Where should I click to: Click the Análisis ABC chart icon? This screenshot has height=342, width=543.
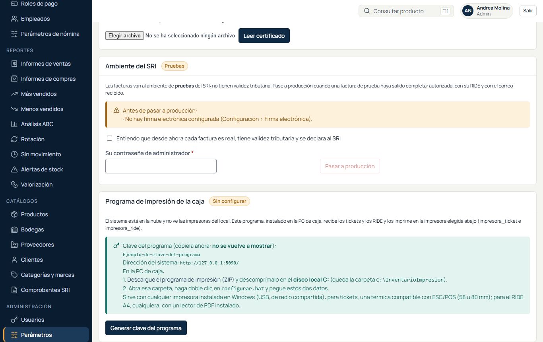[x=14, y=124]
